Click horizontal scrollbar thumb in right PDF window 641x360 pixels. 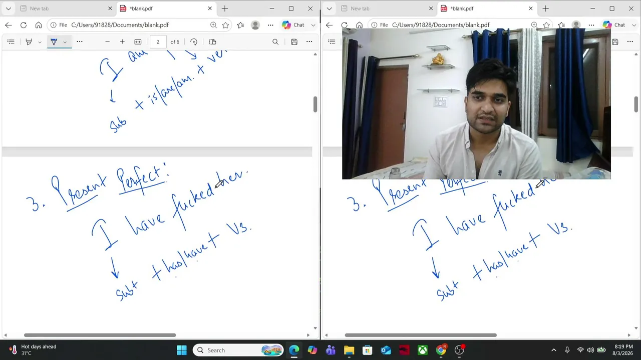[421, 335]
